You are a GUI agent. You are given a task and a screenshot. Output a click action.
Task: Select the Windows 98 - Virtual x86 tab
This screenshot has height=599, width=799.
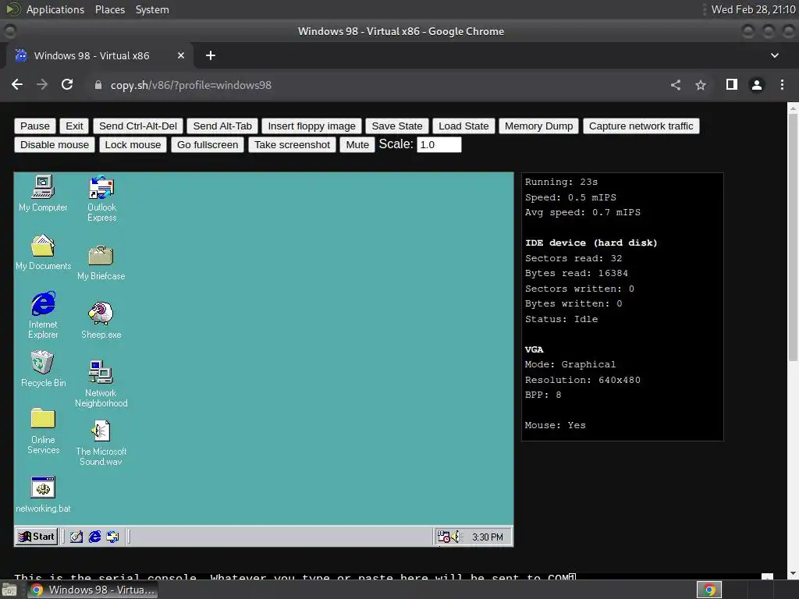click(x=99, y=55)
